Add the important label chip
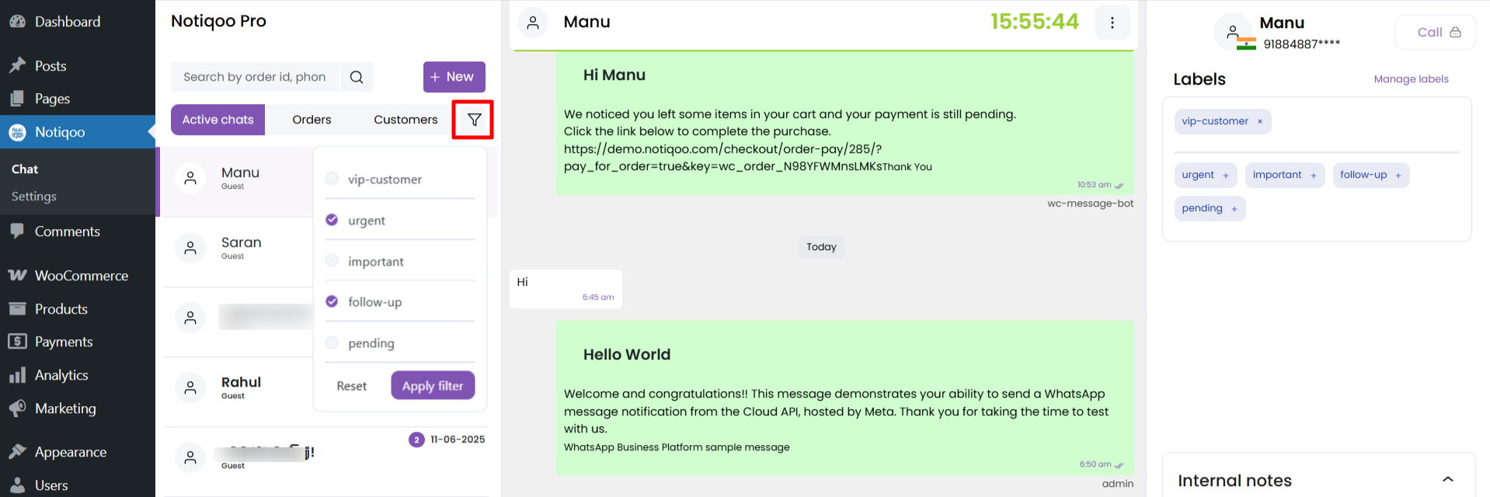 pos(1284,175)
